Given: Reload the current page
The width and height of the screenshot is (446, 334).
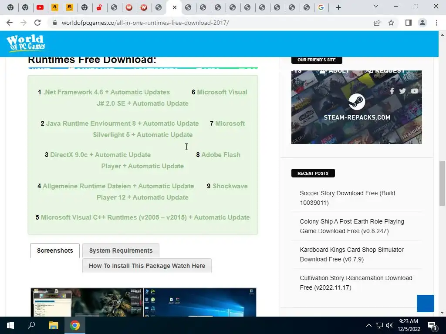Looking at the screenshot, I should pyautogui.click(x=37, y=23).
